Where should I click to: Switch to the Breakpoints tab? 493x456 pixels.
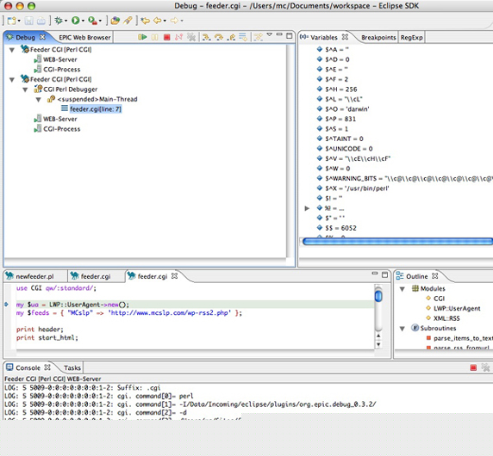click(x=378, y=37)
